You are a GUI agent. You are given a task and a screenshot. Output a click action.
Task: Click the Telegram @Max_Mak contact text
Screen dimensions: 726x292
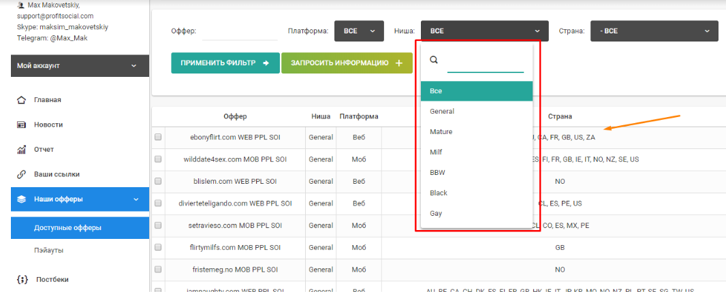click(x=52, y=38)
